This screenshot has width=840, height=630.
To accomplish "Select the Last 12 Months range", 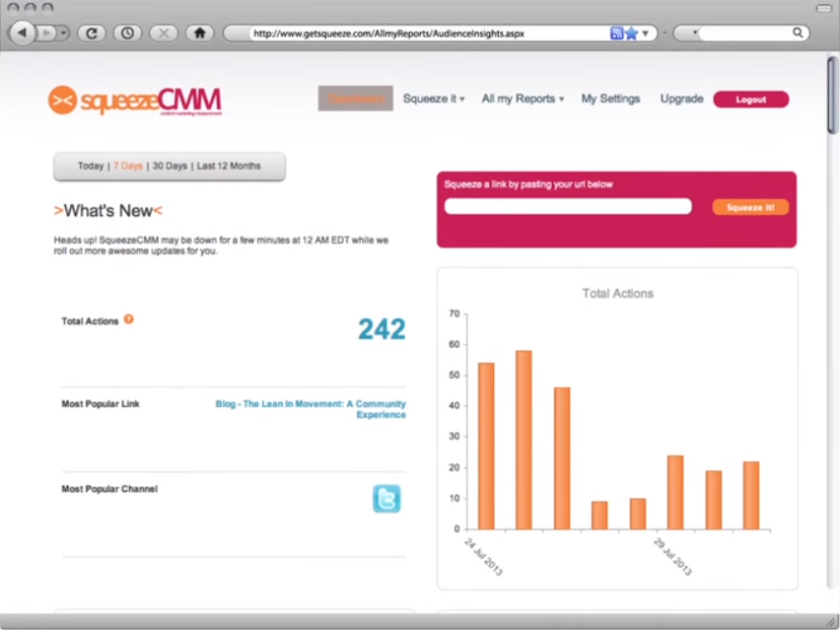I will (229, 166).
